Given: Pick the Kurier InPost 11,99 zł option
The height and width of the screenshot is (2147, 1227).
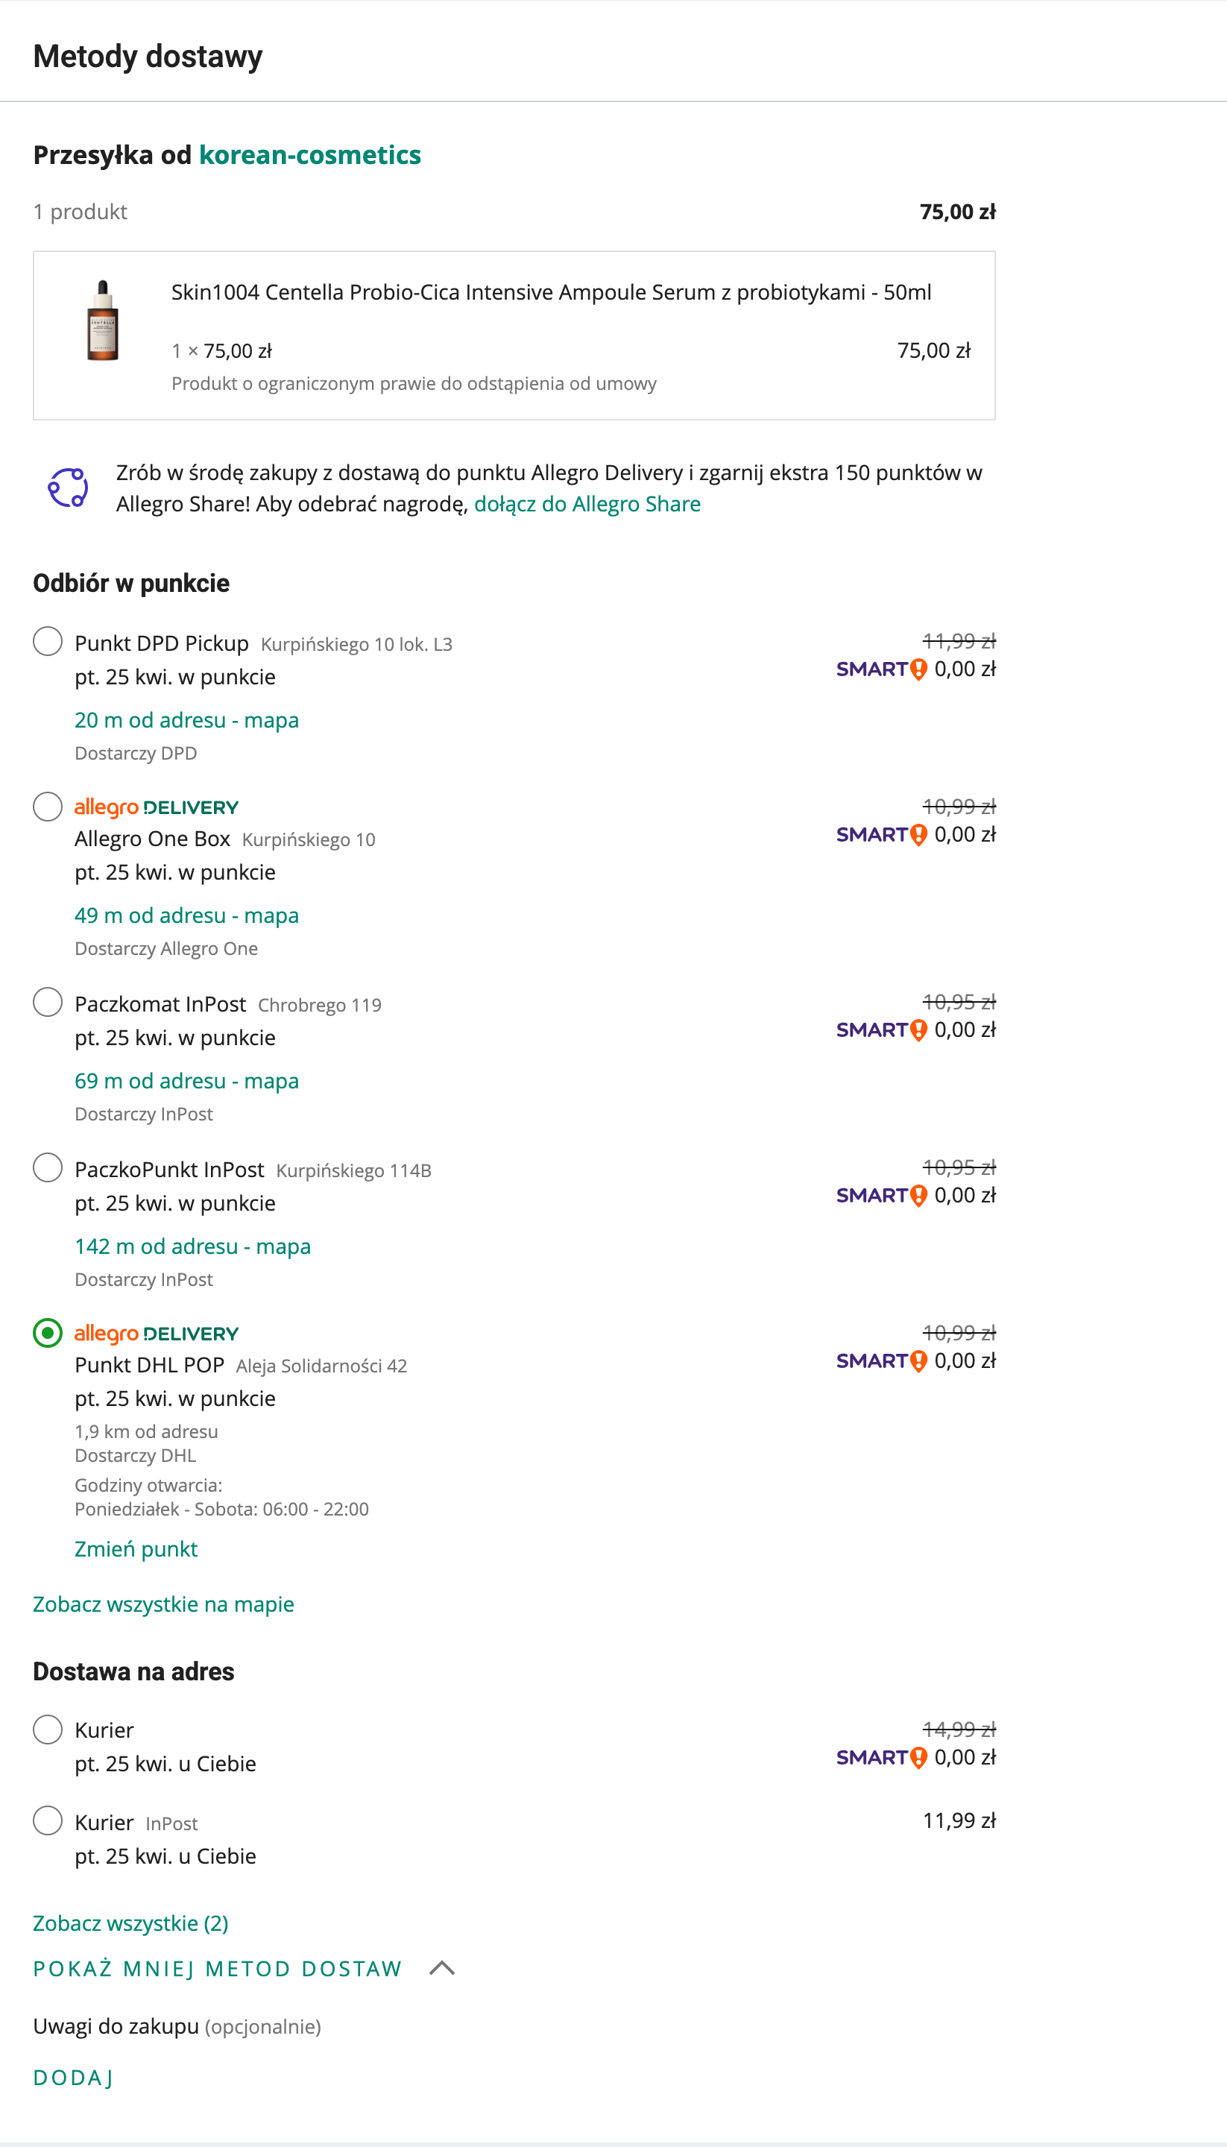Looking at the screenshot, I should [x=47, y=1820].
